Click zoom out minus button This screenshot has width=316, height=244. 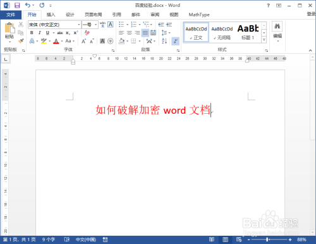click(x=248, y=240)
